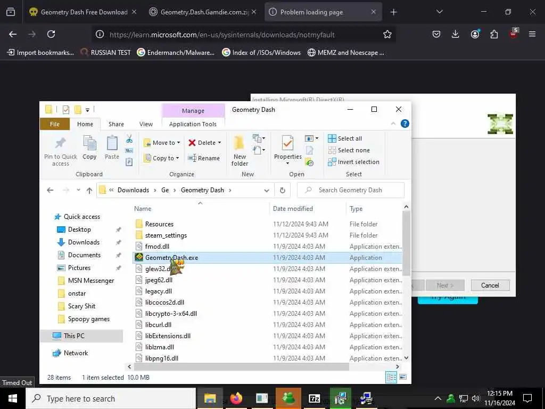
Task: Open the File ribbon tab
Action: tap(55, 124)
